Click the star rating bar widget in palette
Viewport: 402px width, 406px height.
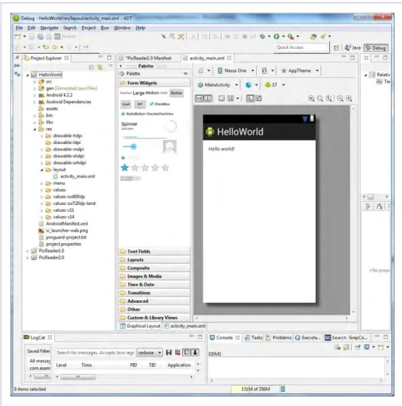coord(145,168)
